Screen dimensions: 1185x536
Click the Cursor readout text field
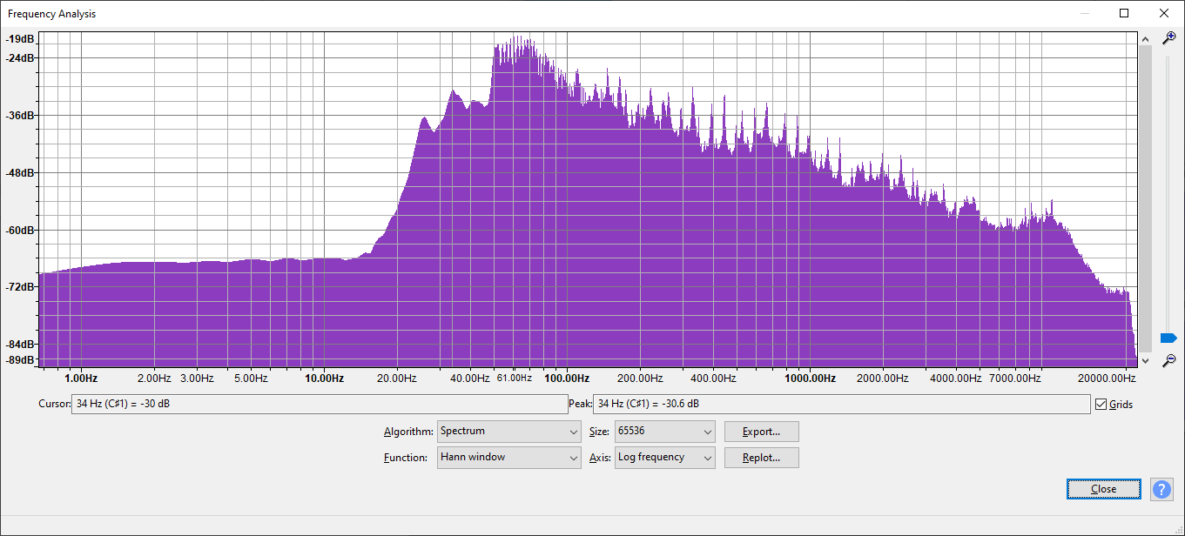coord(320,404)
